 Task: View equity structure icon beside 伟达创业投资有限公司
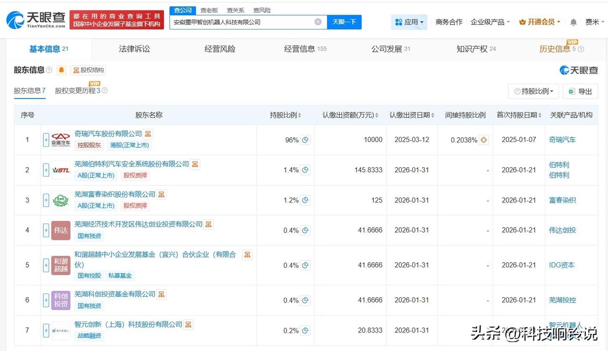tap(209, 224)
